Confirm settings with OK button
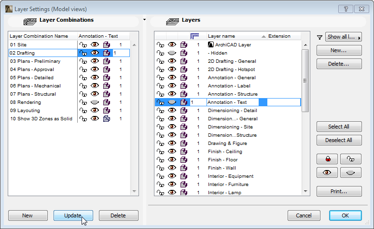 (346, 215)
